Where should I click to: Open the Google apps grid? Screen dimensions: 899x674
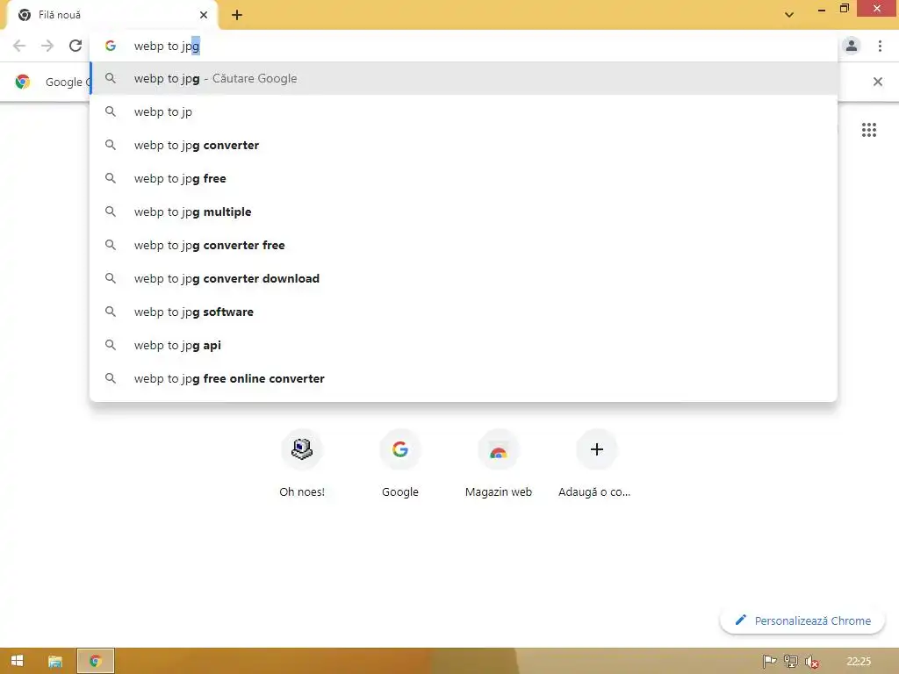coord(869,130)
